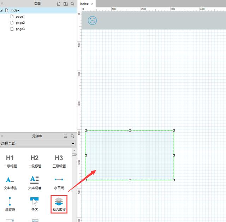Select the vertical line widget 垂直线
226x222 pixels.
pos(10,204)
